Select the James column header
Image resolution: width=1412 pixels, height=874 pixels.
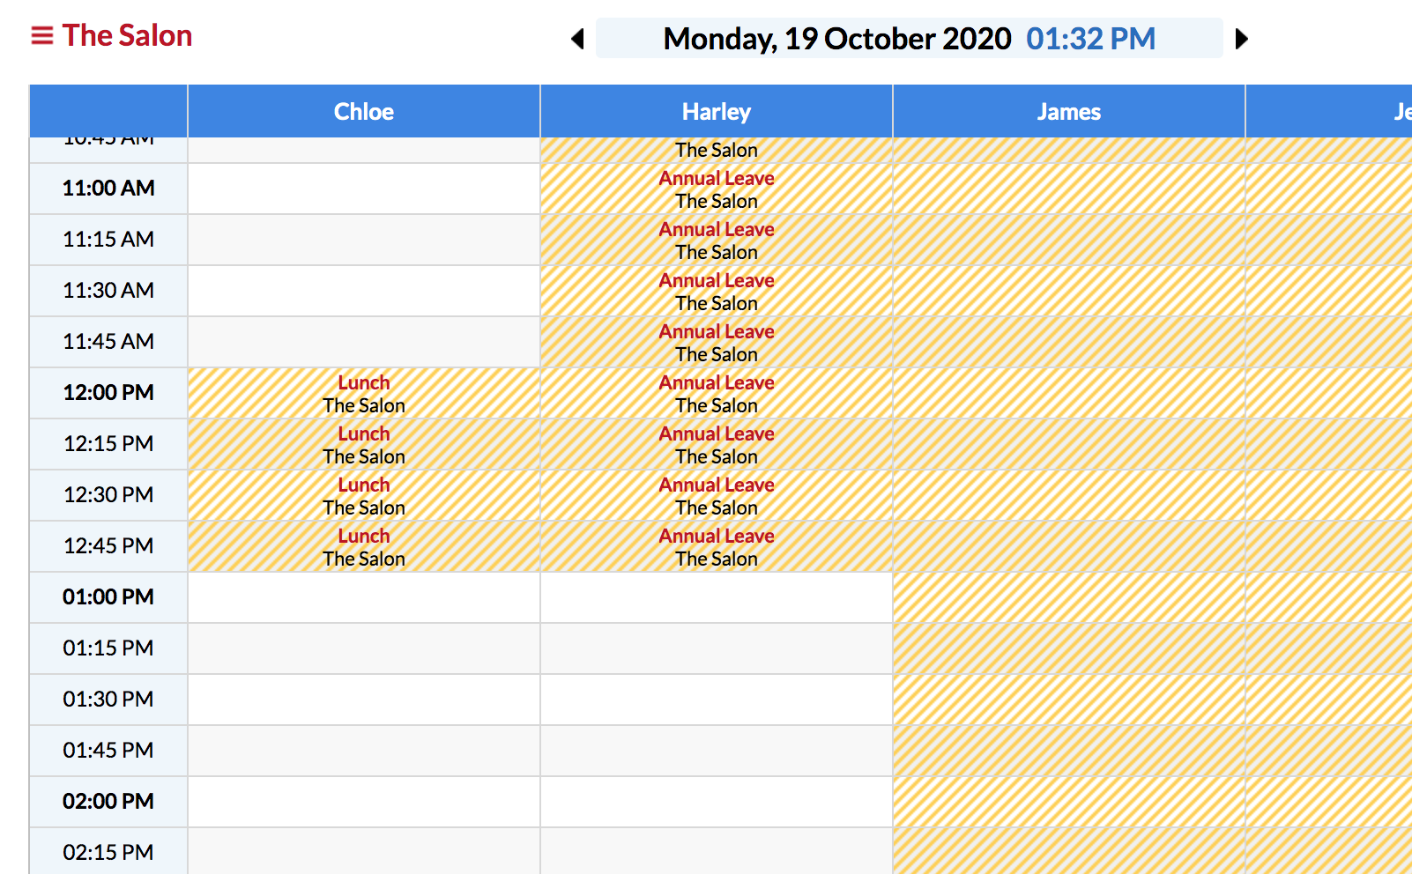(x=1069, y=111)
